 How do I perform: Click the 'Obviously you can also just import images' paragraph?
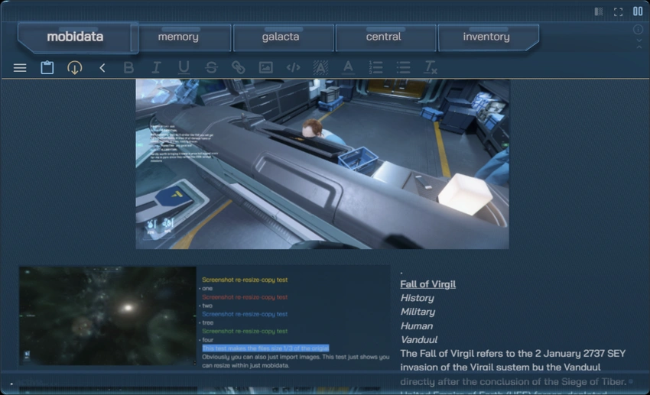pyautogui.click(x=296, y=361)
